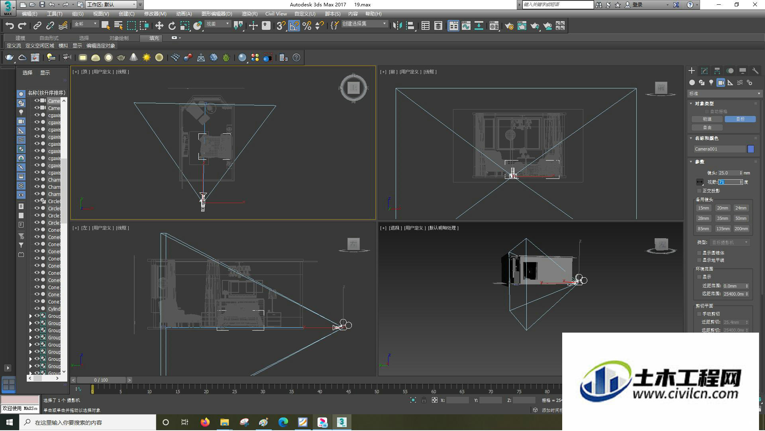Click the sunlight icon in populate toolbar
The width and height of the screenshot is (765, 431).
coord(147,58)
